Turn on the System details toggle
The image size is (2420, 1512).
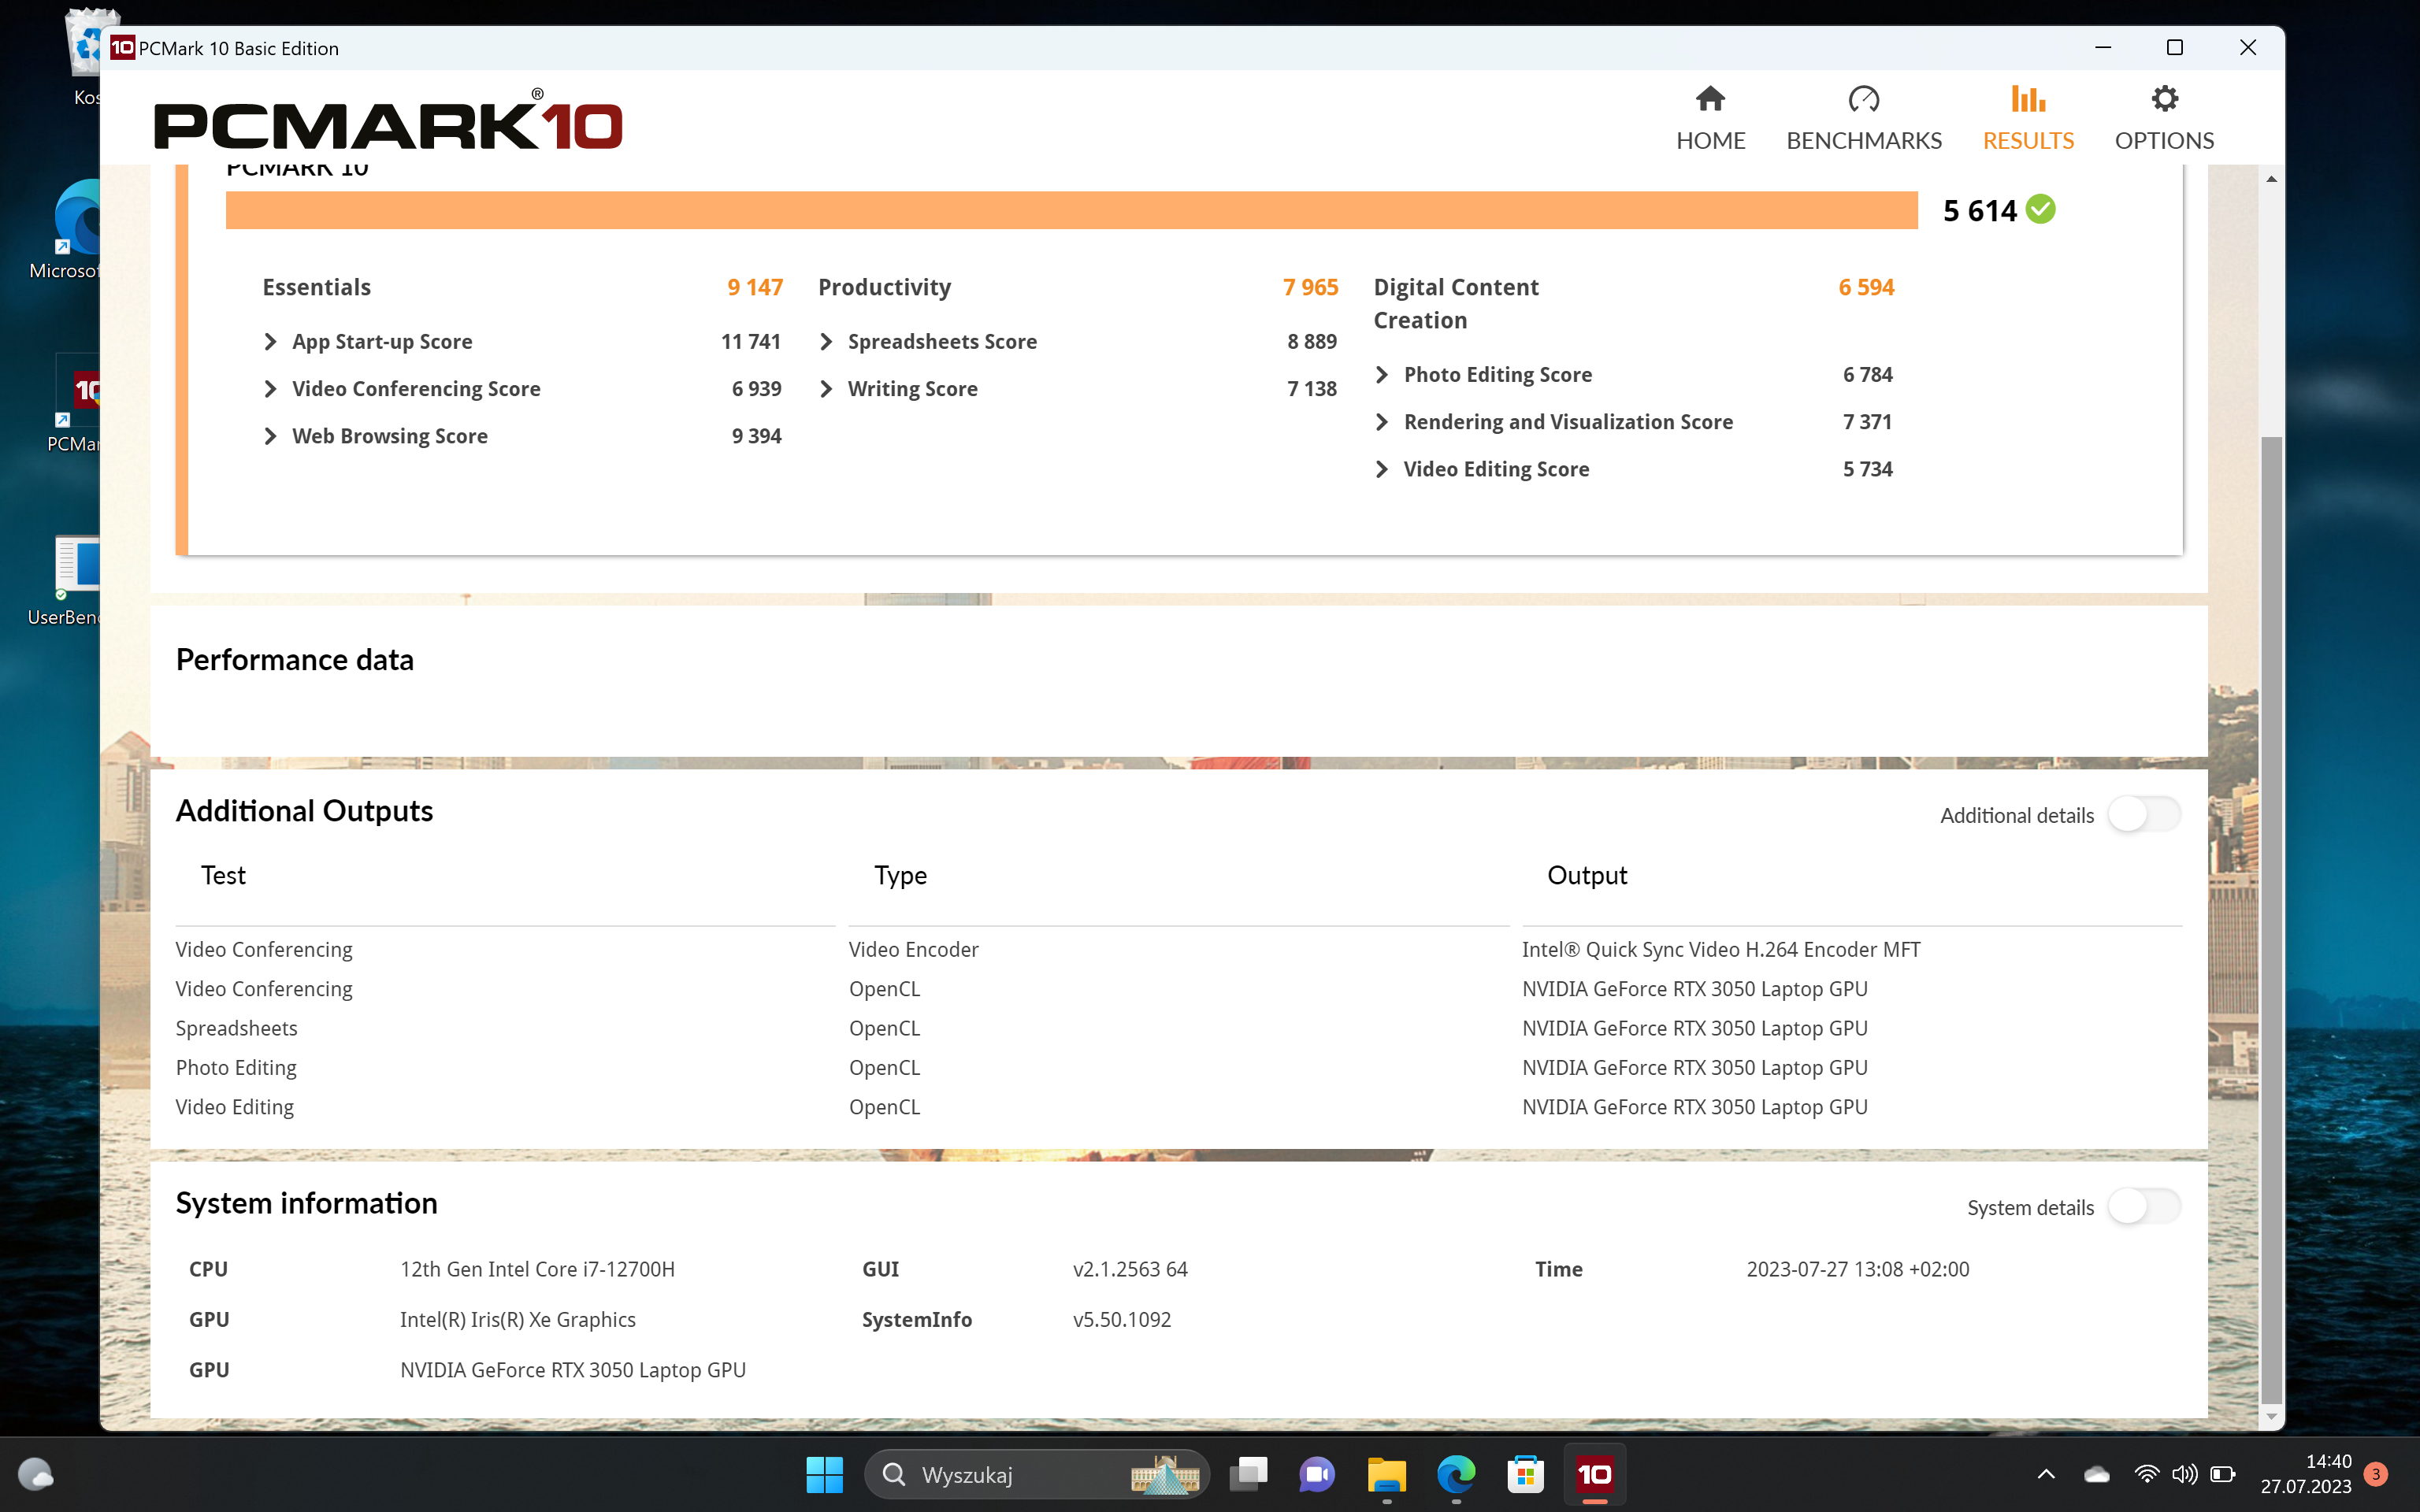pos(2144,1206)
